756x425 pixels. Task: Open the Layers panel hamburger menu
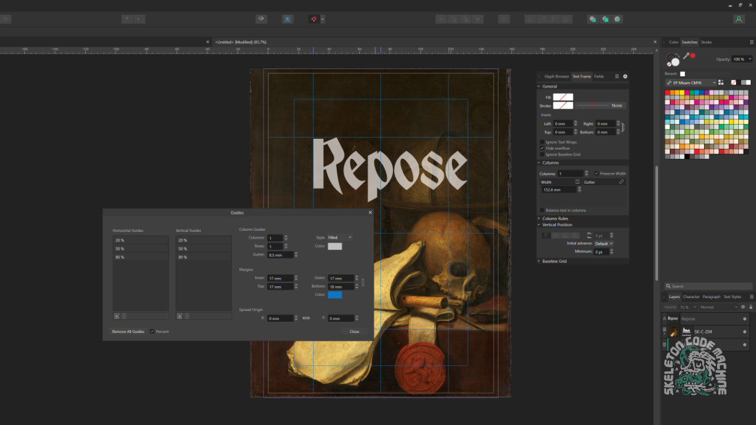tap(751, 297)
